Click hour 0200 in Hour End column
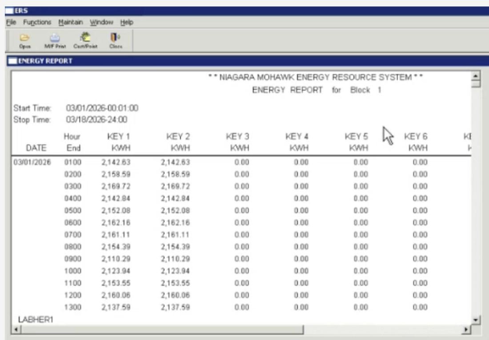 coord(72,174)
